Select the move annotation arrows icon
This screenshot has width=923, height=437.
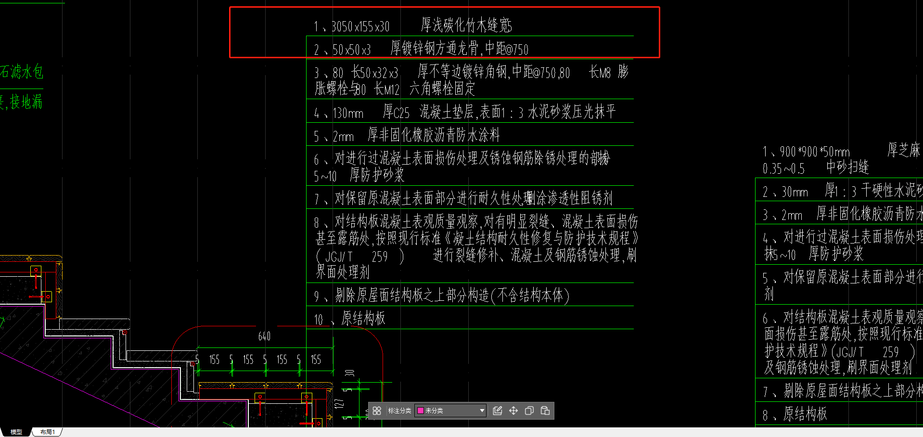coord(513,411)
